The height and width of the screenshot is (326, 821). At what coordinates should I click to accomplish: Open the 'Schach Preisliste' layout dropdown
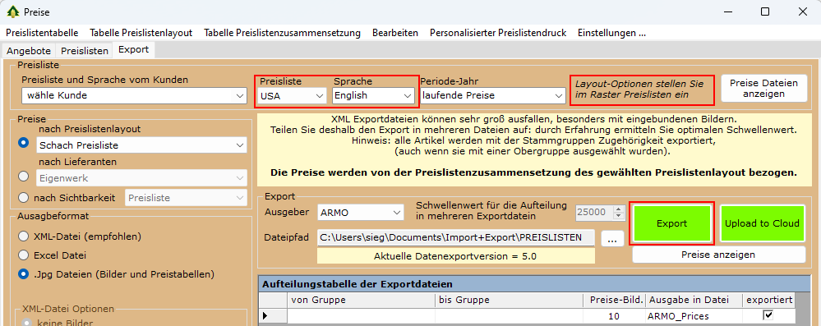[x=142, y=145]
